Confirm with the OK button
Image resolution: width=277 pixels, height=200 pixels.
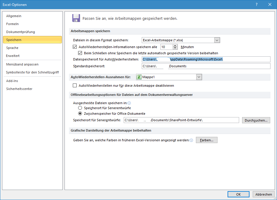click(x=238, y=194)
